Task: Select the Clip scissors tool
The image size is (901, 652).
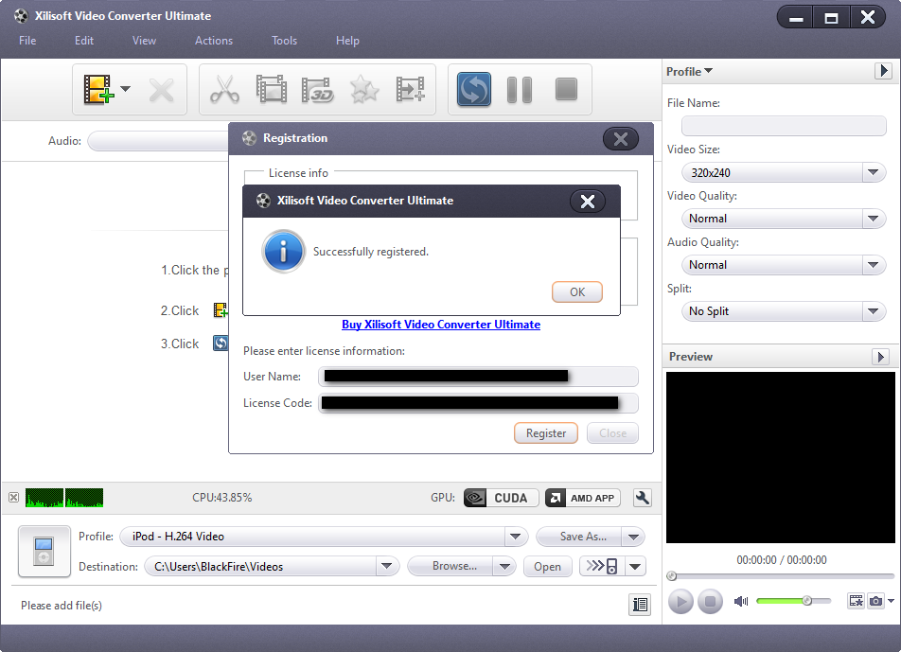Action: pos(224,90)
